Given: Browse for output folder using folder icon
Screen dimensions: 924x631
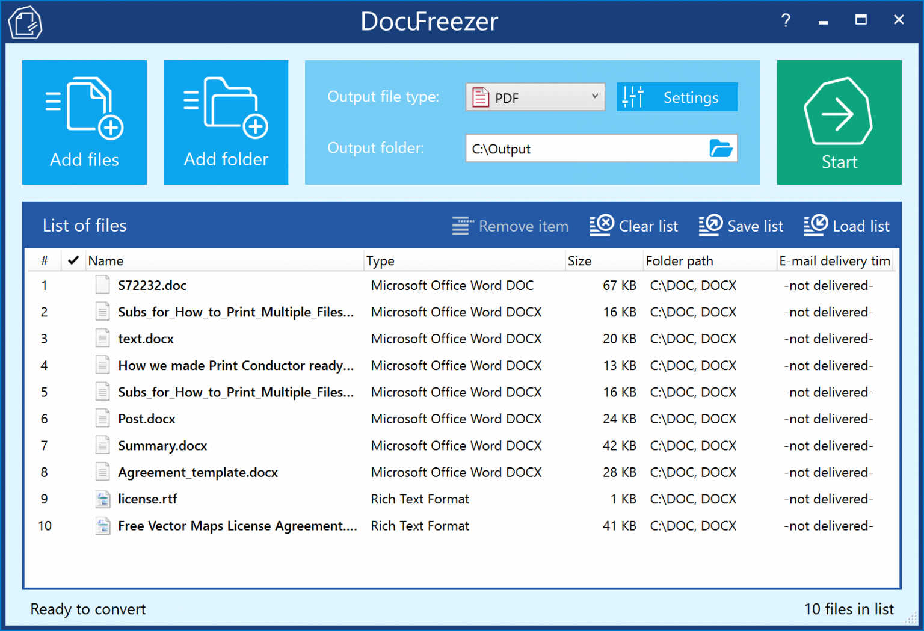Looking at the screenshot, I should point(721,148).
